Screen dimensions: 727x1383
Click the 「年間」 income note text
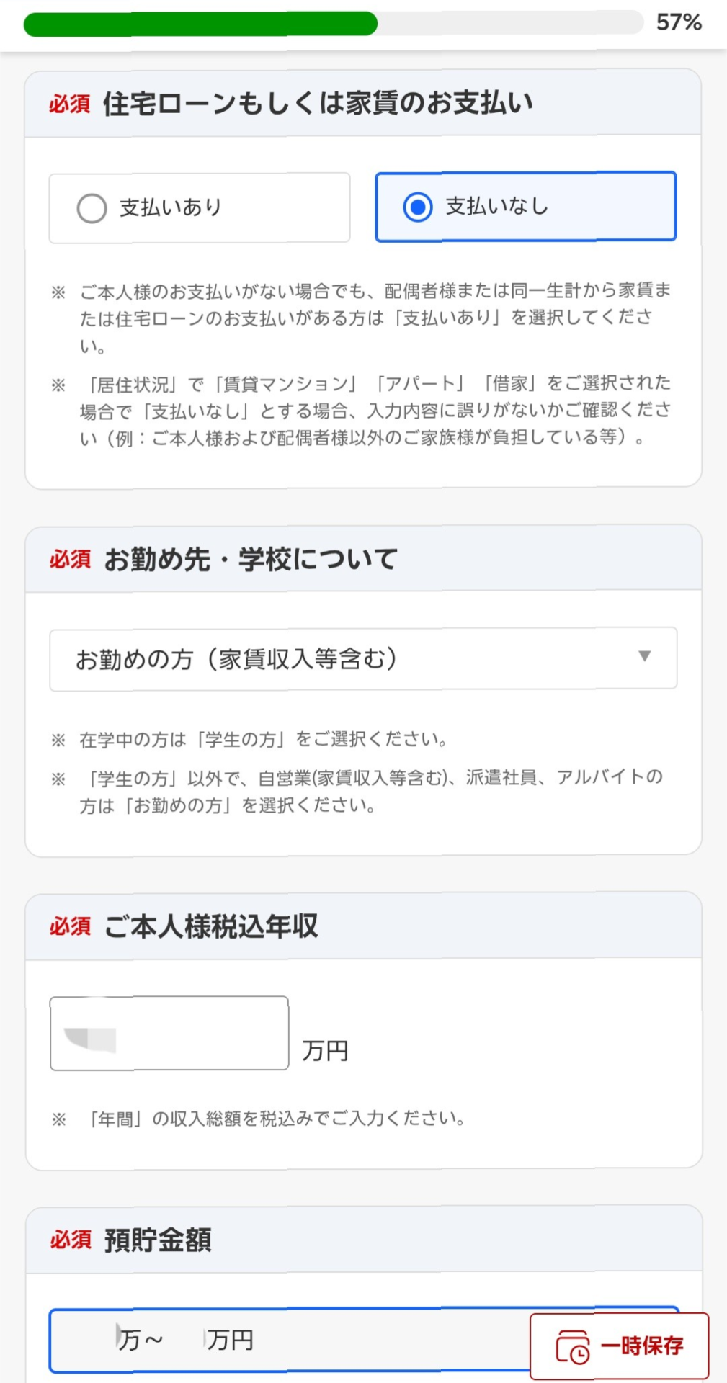(276, 1119)
